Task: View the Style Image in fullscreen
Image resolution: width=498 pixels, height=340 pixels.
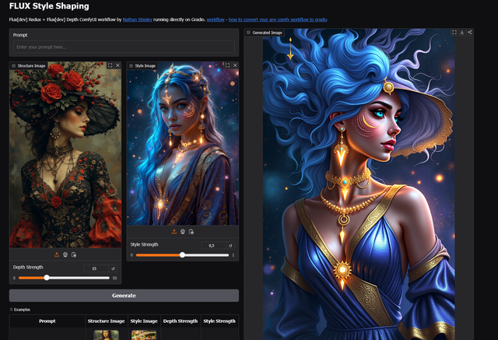Action: tap(227, 65)
